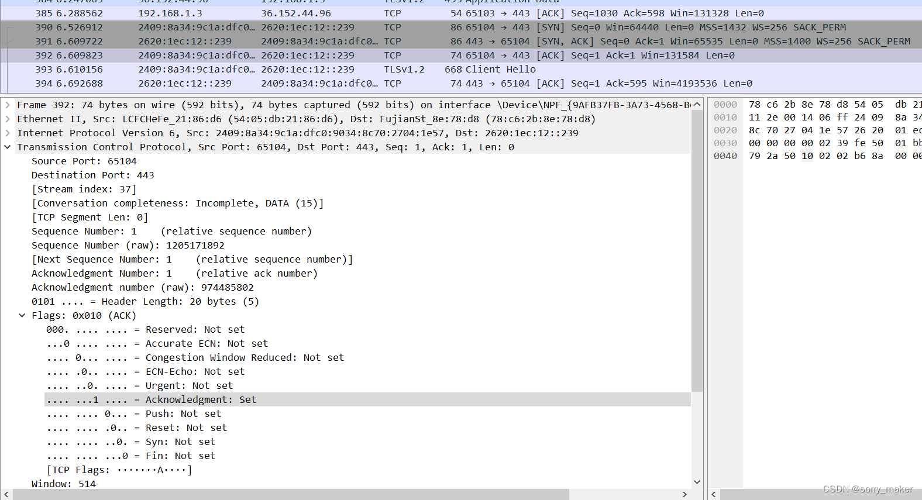Select packet 391 SYN, ACK row

(x=461, y=41)
